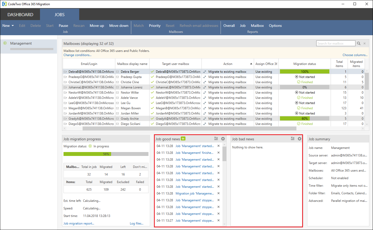Click the 60% progress bar for Grady Archie
This screenshot has width=373, height=230.
[x=305, y=118]
